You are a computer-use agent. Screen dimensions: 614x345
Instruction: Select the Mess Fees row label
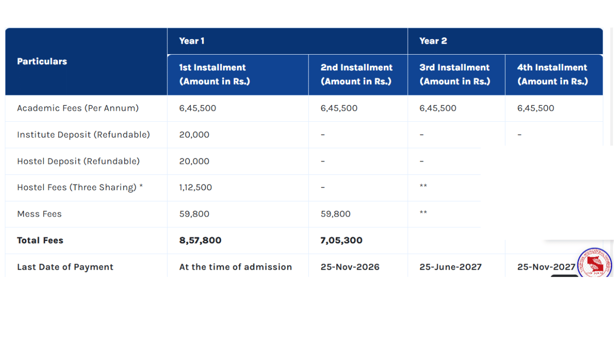(39, 214)
